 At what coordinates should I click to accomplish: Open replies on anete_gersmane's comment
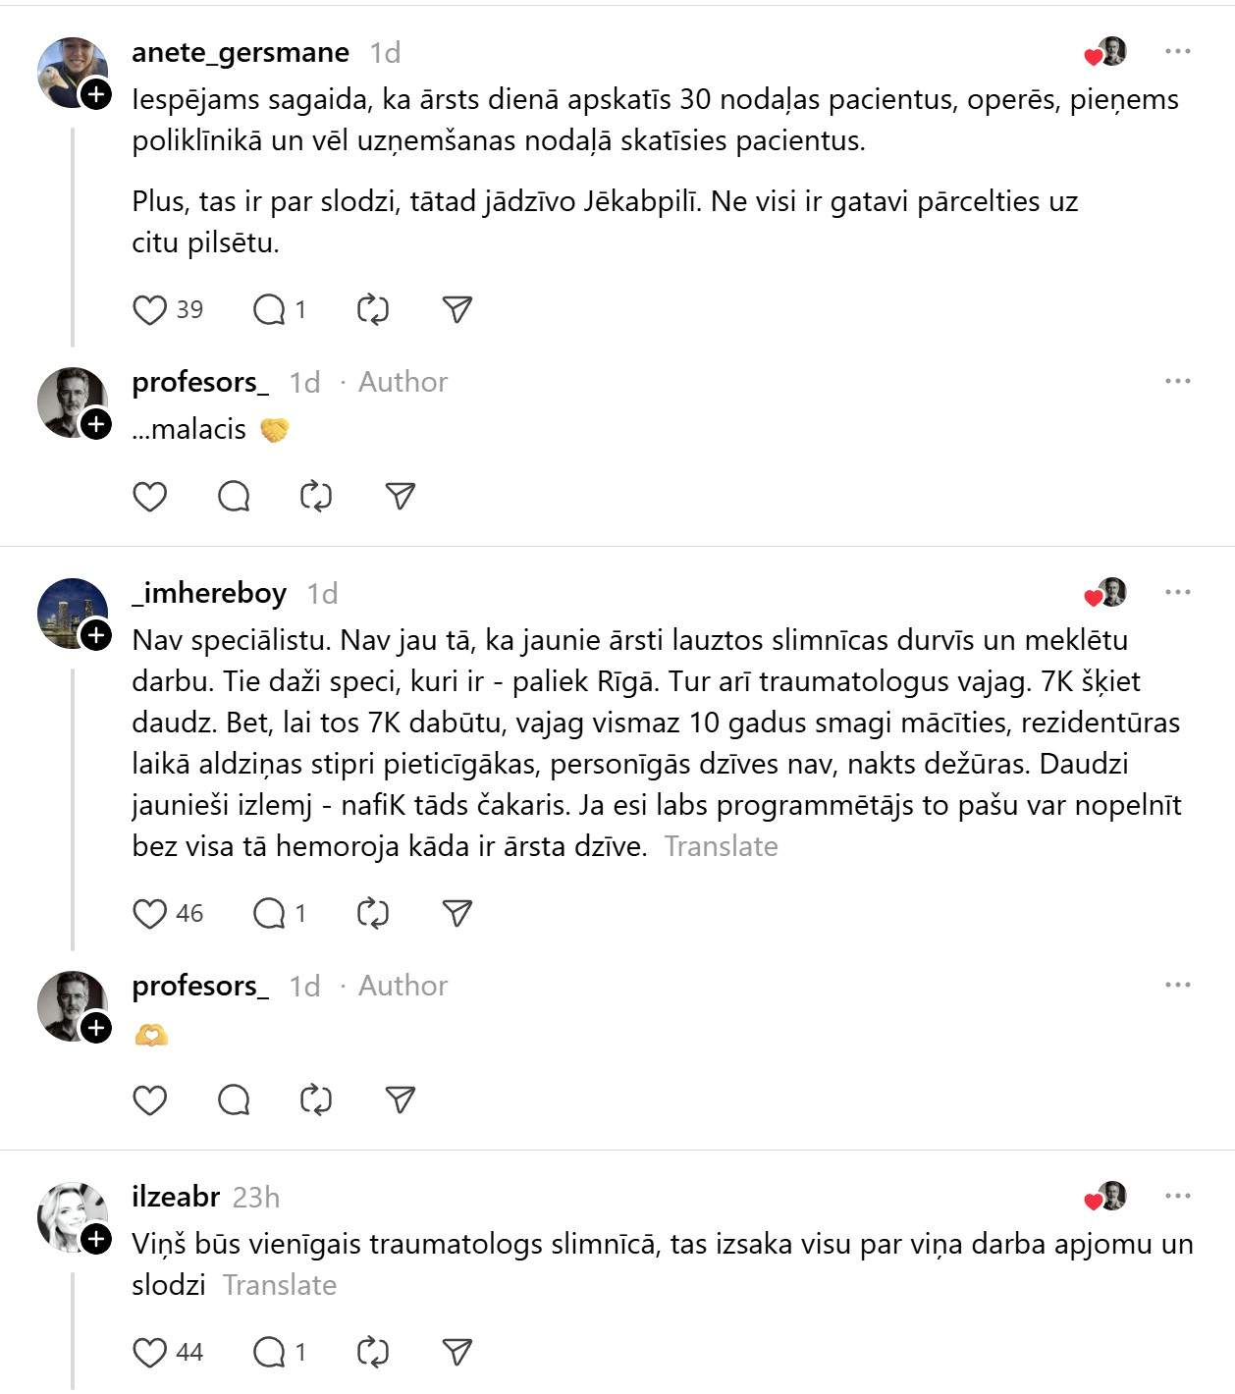[269, 310]
